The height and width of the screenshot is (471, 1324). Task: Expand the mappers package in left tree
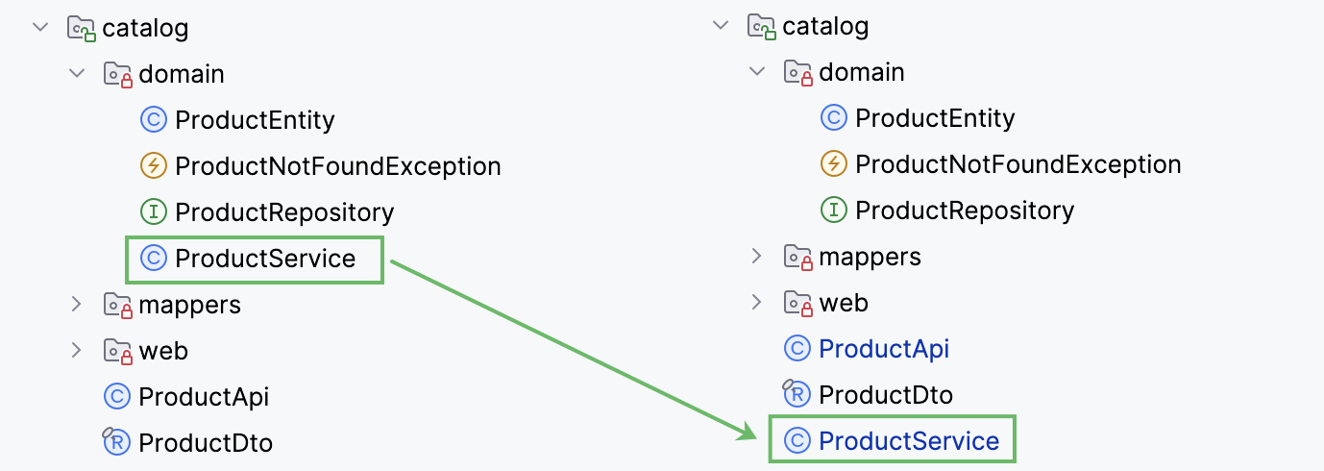click(x=77, y=305)
